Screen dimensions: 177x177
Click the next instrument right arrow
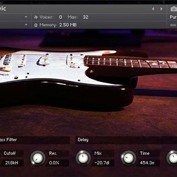pyautogui.click(x=161, y=9)
